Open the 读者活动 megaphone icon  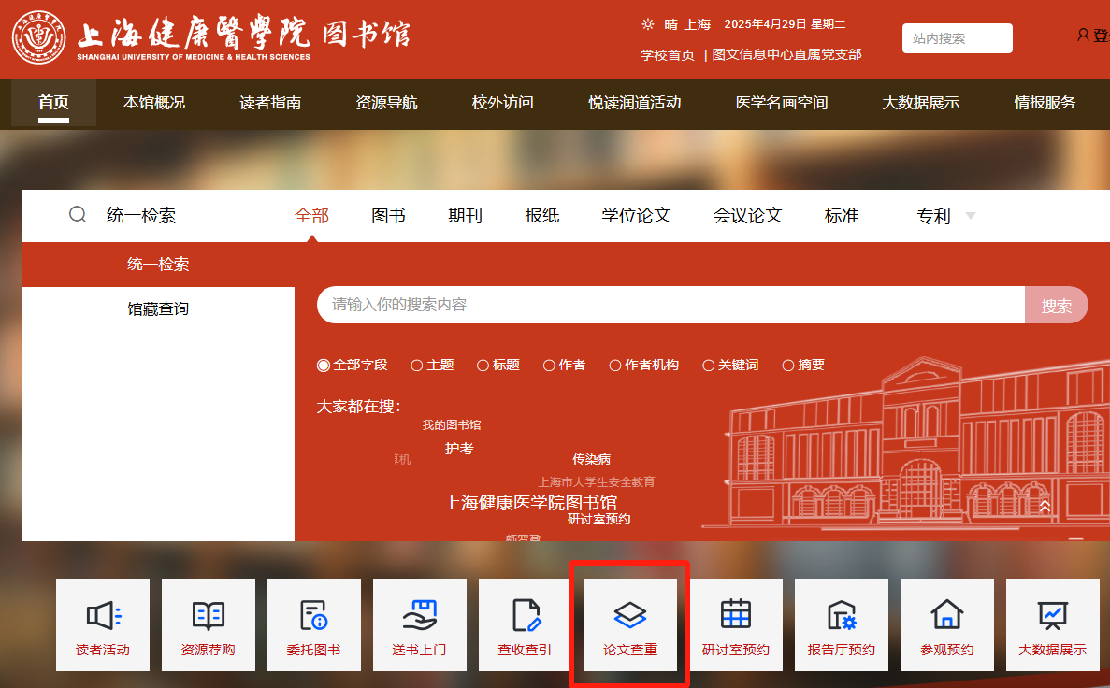103,615
